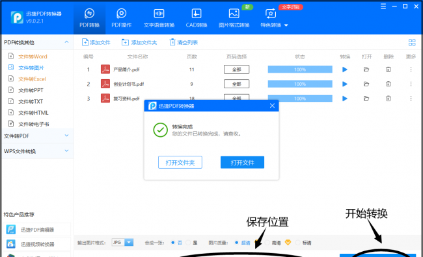Click the PDF icon of 创业计划书.pdf

tap(105, 84)
